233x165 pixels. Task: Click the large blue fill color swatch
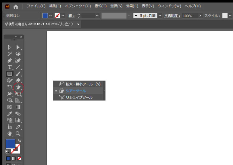click(10, 144)
